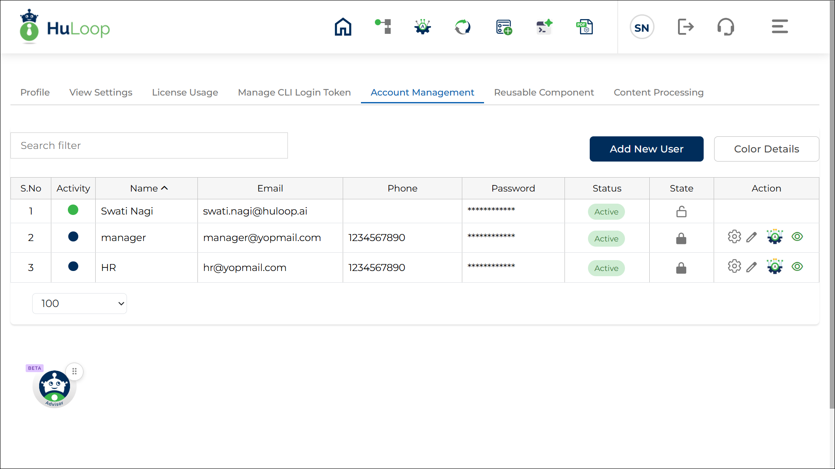
Task: Open the Color Details button
Action: pos(766,149)
